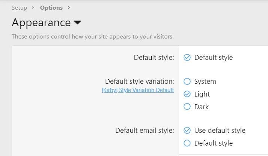This screenshot has width=268, height=156.
Task: Click the 'Default style variation:' field label
Action: tap(139, 82)
